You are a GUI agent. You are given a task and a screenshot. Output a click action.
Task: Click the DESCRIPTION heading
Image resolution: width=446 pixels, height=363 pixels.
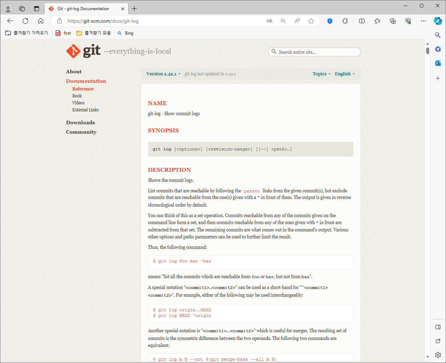[169, 170]
